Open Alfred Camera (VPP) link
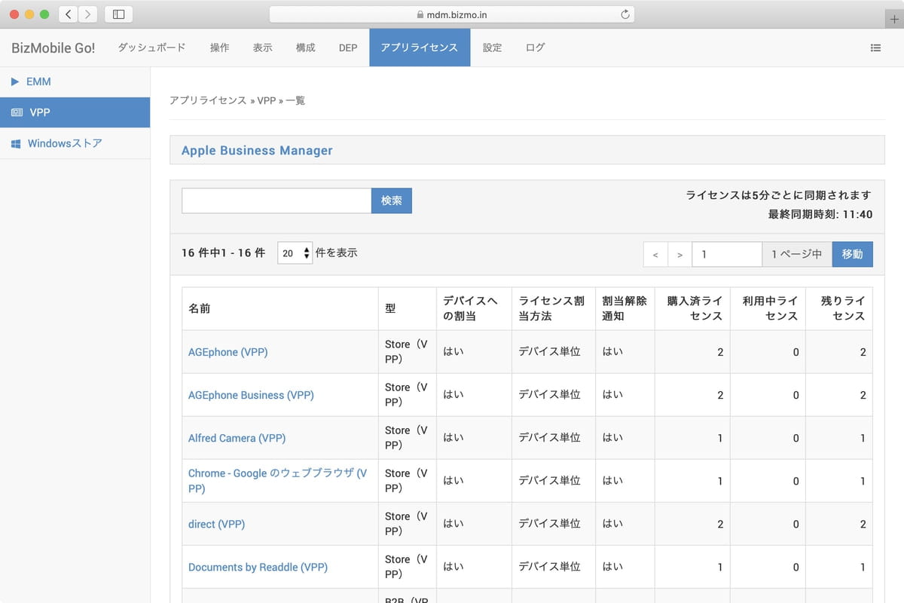Image resolution: width=904 pixels, height=603 pixels. click(x=237, y=438)
